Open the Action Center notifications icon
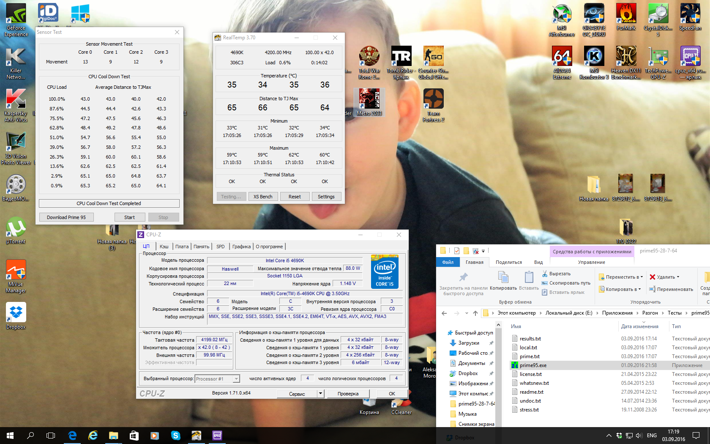The height and width of the screenshot is (444, 710). 696,436
